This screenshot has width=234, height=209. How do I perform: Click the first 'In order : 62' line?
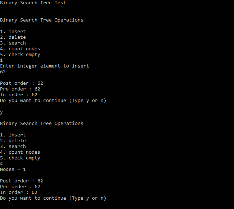coord(19,95)
